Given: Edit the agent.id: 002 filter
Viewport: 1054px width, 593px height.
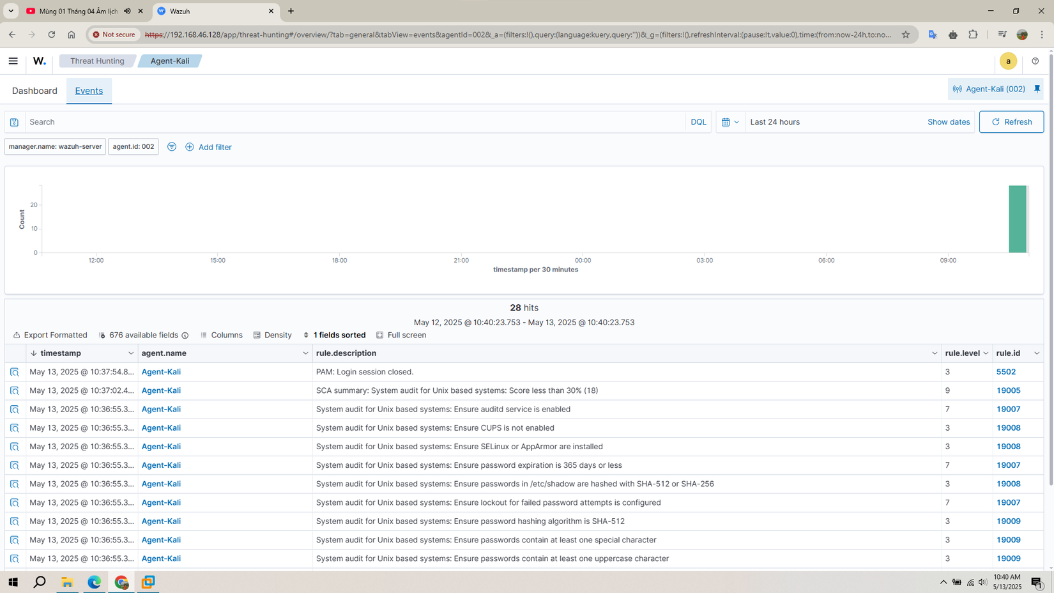Looking at the screenshot, I should click(x=134, y=146).
